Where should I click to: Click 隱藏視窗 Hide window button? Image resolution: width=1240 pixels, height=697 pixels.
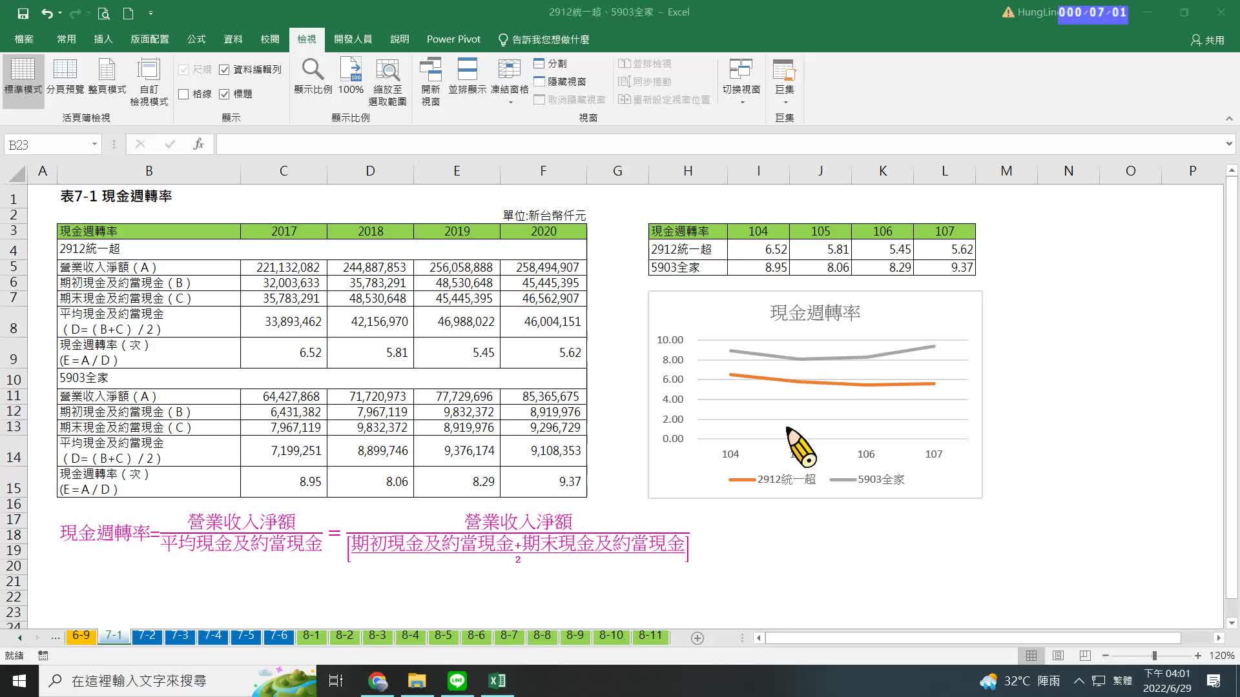click(560, 81)
